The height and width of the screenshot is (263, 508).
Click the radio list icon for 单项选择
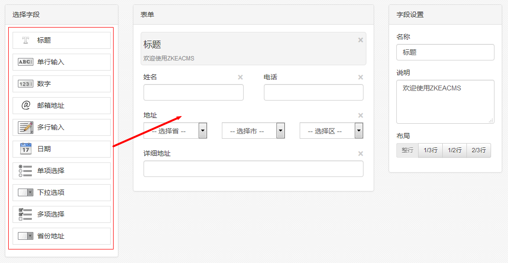tap(26, 171)
